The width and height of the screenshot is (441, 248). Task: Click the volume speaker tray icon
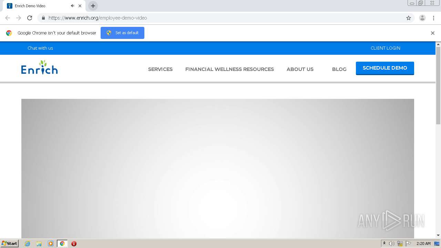pos(392,244)
